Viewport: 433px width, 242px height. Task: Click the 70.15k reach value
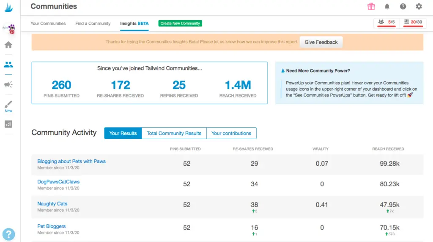tap(389, 228)
